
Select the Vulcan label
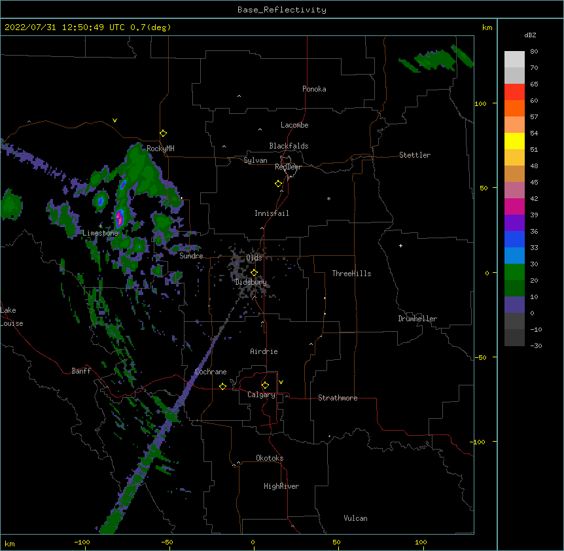pyautogui.click(x=355, y=518)
